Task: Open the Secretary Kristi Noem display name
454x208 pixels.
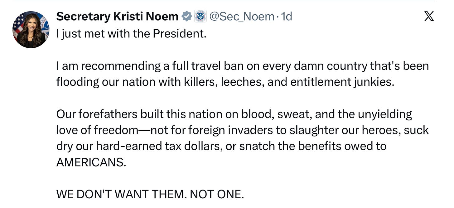Action: click(117, 17)
